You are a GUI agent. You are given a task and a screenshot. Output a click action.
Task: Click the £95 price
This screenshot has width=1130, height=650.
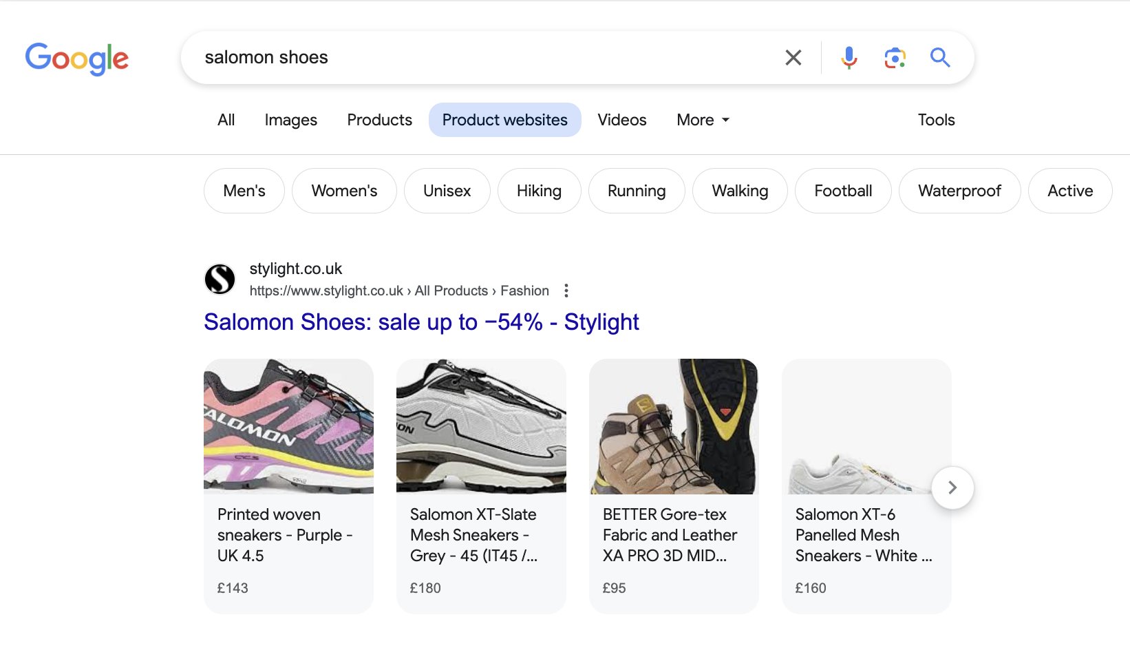click(615, 588)
